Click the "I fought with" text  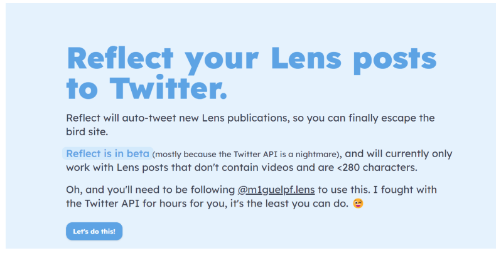point(405,190)
